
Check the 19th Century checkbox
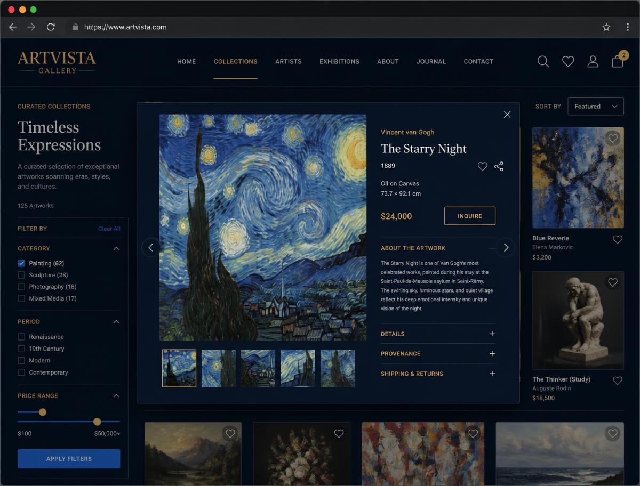pos(21,349)
